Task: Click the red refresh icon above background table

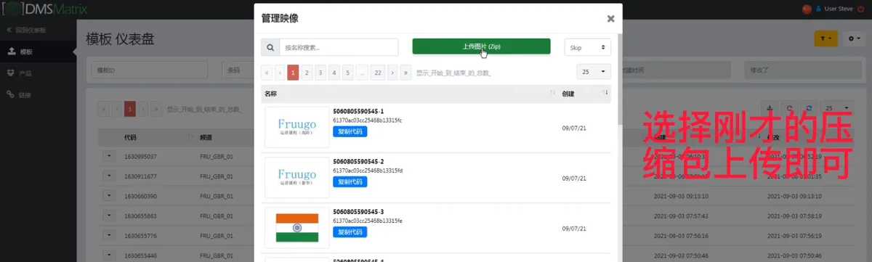Action: pos(790,107)
